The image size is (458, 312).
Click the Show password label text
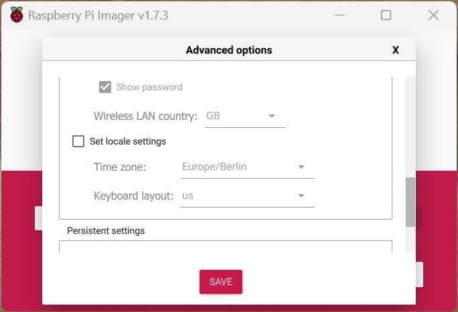click(x=149, y=87)
